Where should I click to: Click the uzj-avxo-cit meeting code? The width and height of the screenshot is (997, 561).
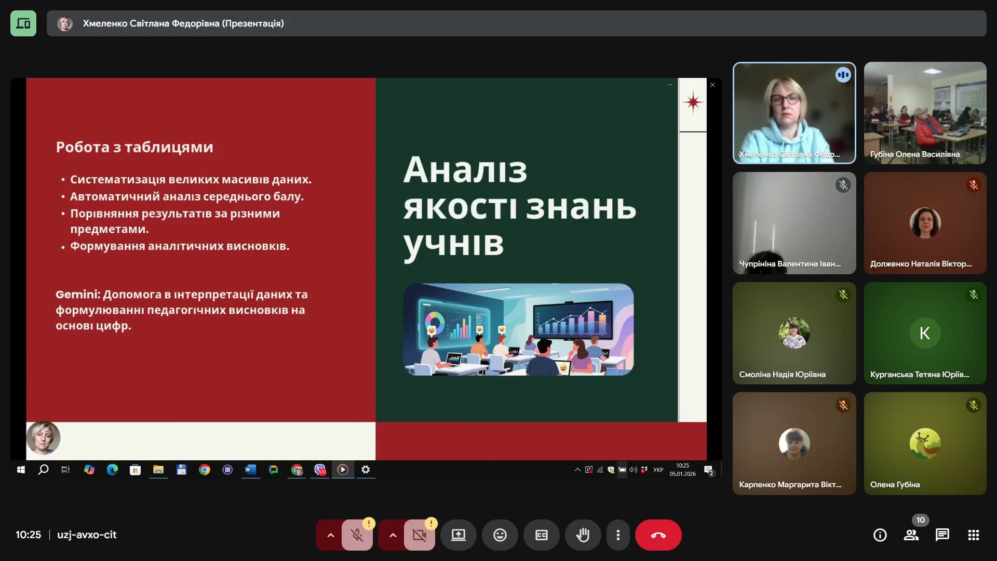click(87, 535)
